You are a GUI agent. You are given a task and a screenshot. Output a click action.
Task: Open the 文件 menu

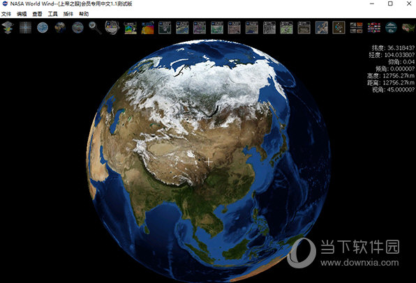6,14
